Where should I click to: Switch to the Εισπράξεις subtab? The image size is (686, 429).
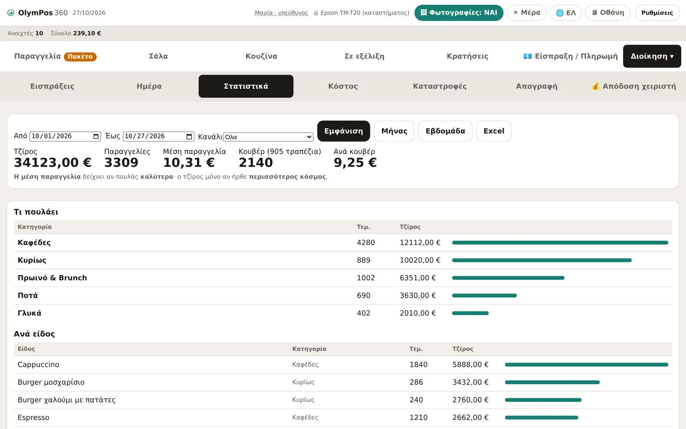click(x=52, y=86)
